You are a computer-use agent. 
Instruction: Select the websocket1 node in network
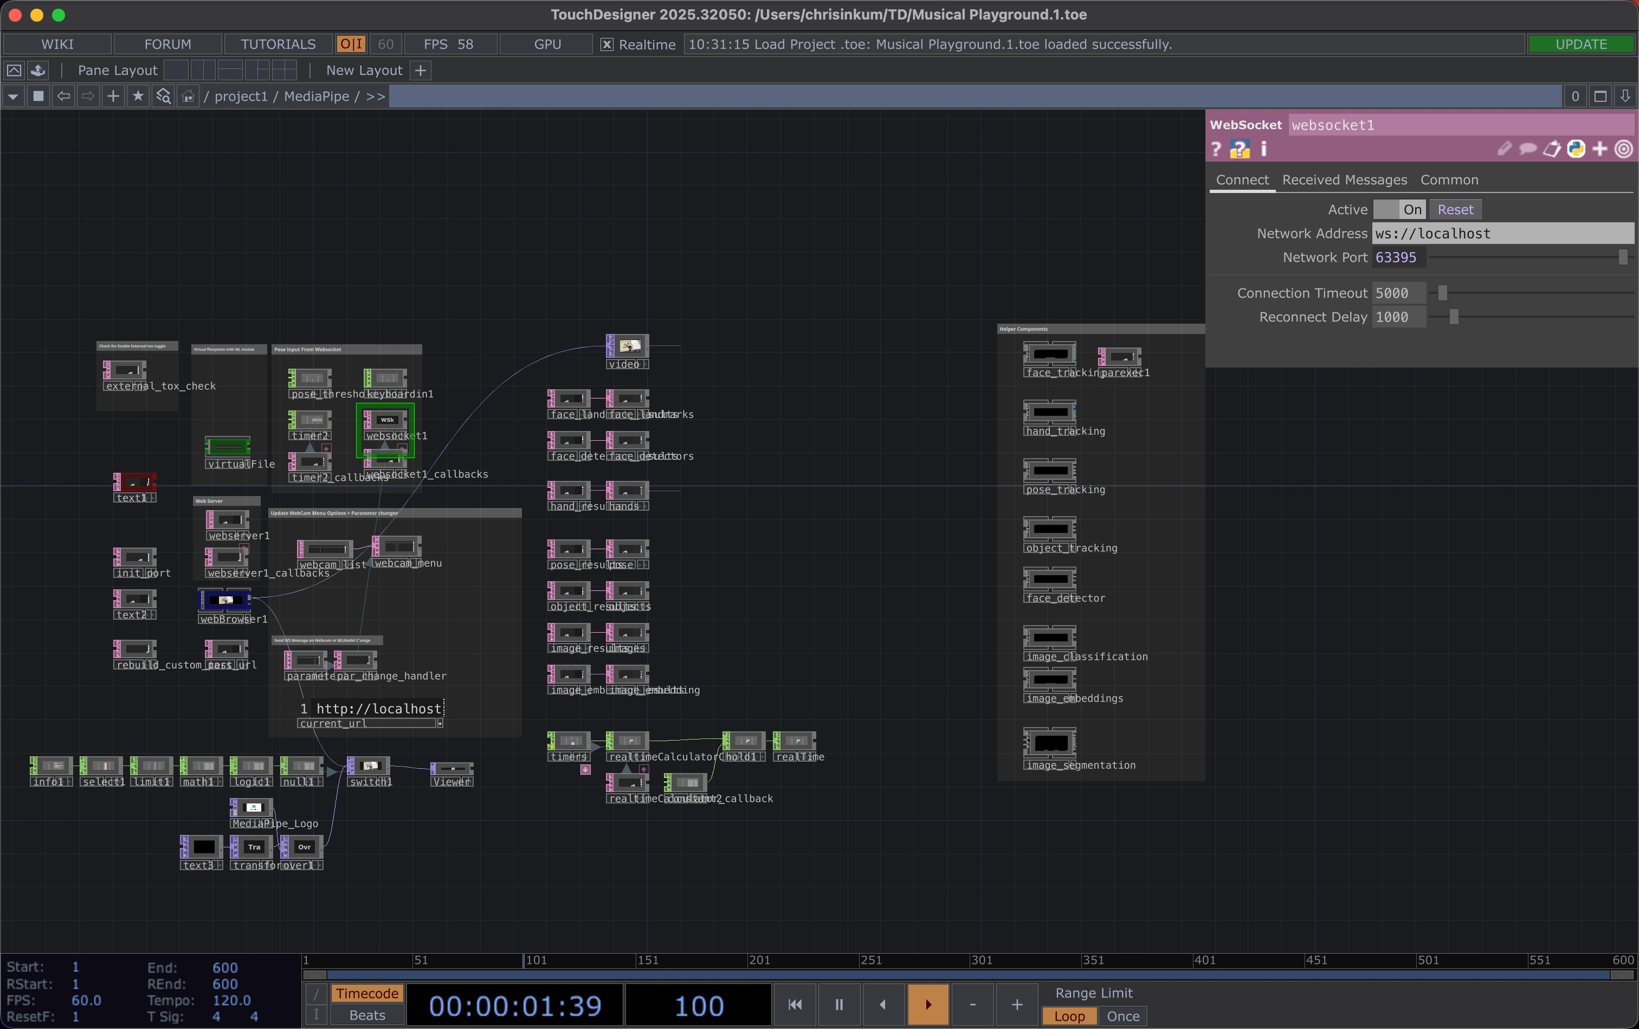tap(385, 422)
